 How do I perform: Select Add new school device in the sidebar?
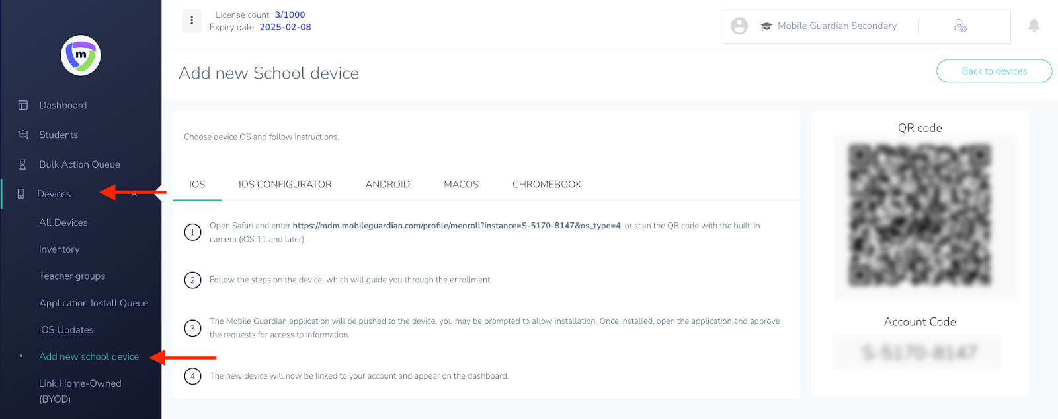89,356
